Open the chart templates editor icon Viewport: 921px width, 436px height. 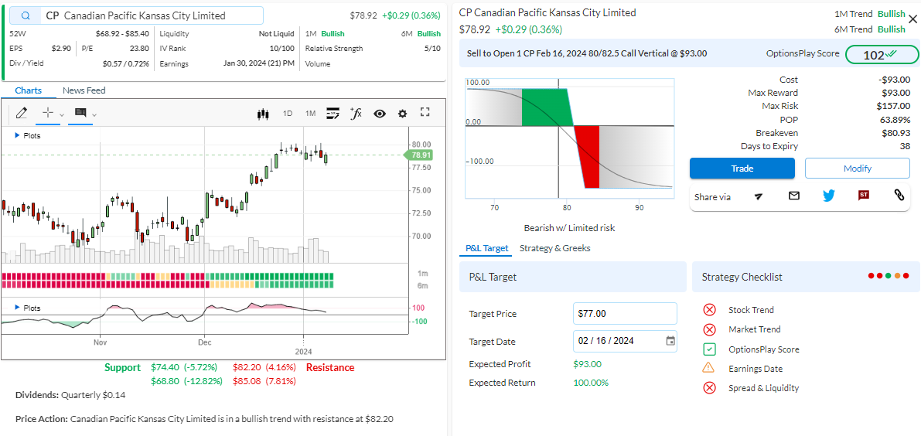(x=333, y=114)
